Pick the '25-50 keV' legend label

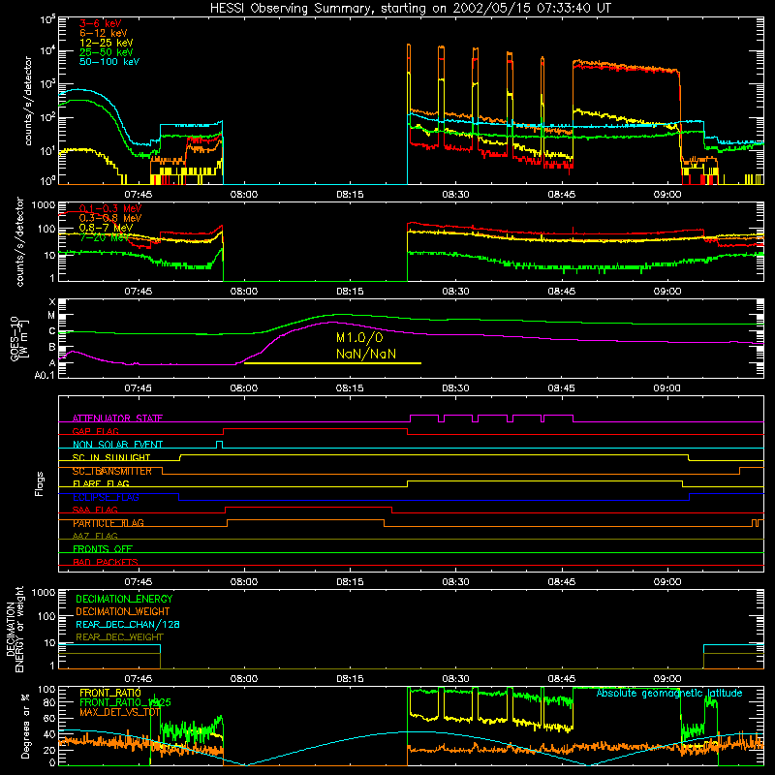pyautogui.click(x=106, y=52)
